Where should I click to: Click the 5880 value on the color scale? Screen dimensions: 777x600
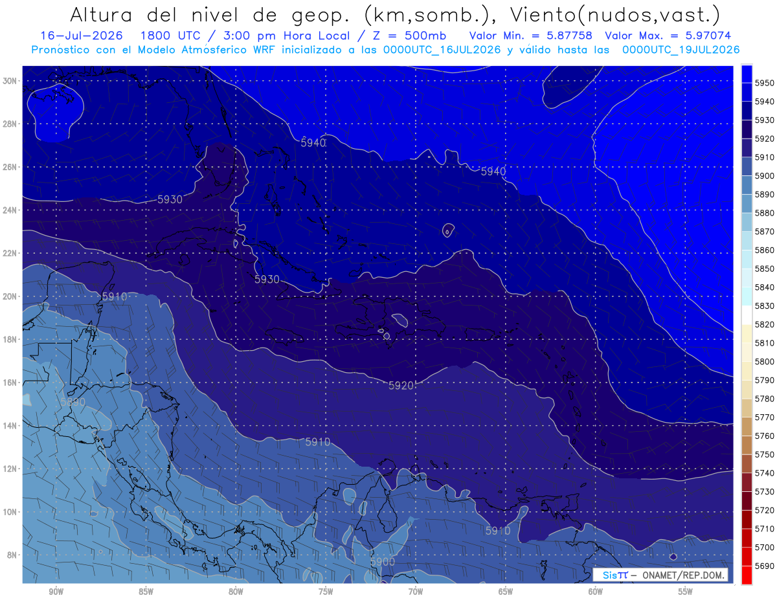765,213
